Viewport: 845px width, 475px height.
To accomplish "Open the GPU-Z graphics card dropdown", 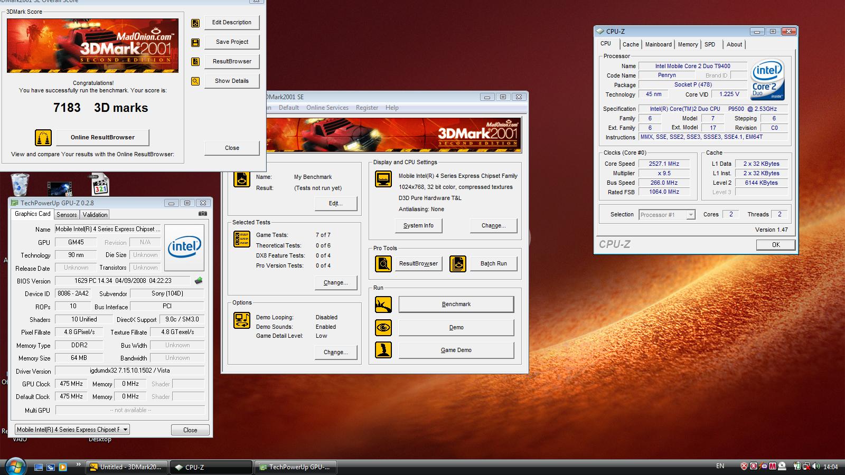I will (x=125, y=430).
